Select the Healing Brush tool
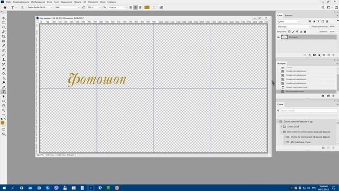 coord(4,50)
